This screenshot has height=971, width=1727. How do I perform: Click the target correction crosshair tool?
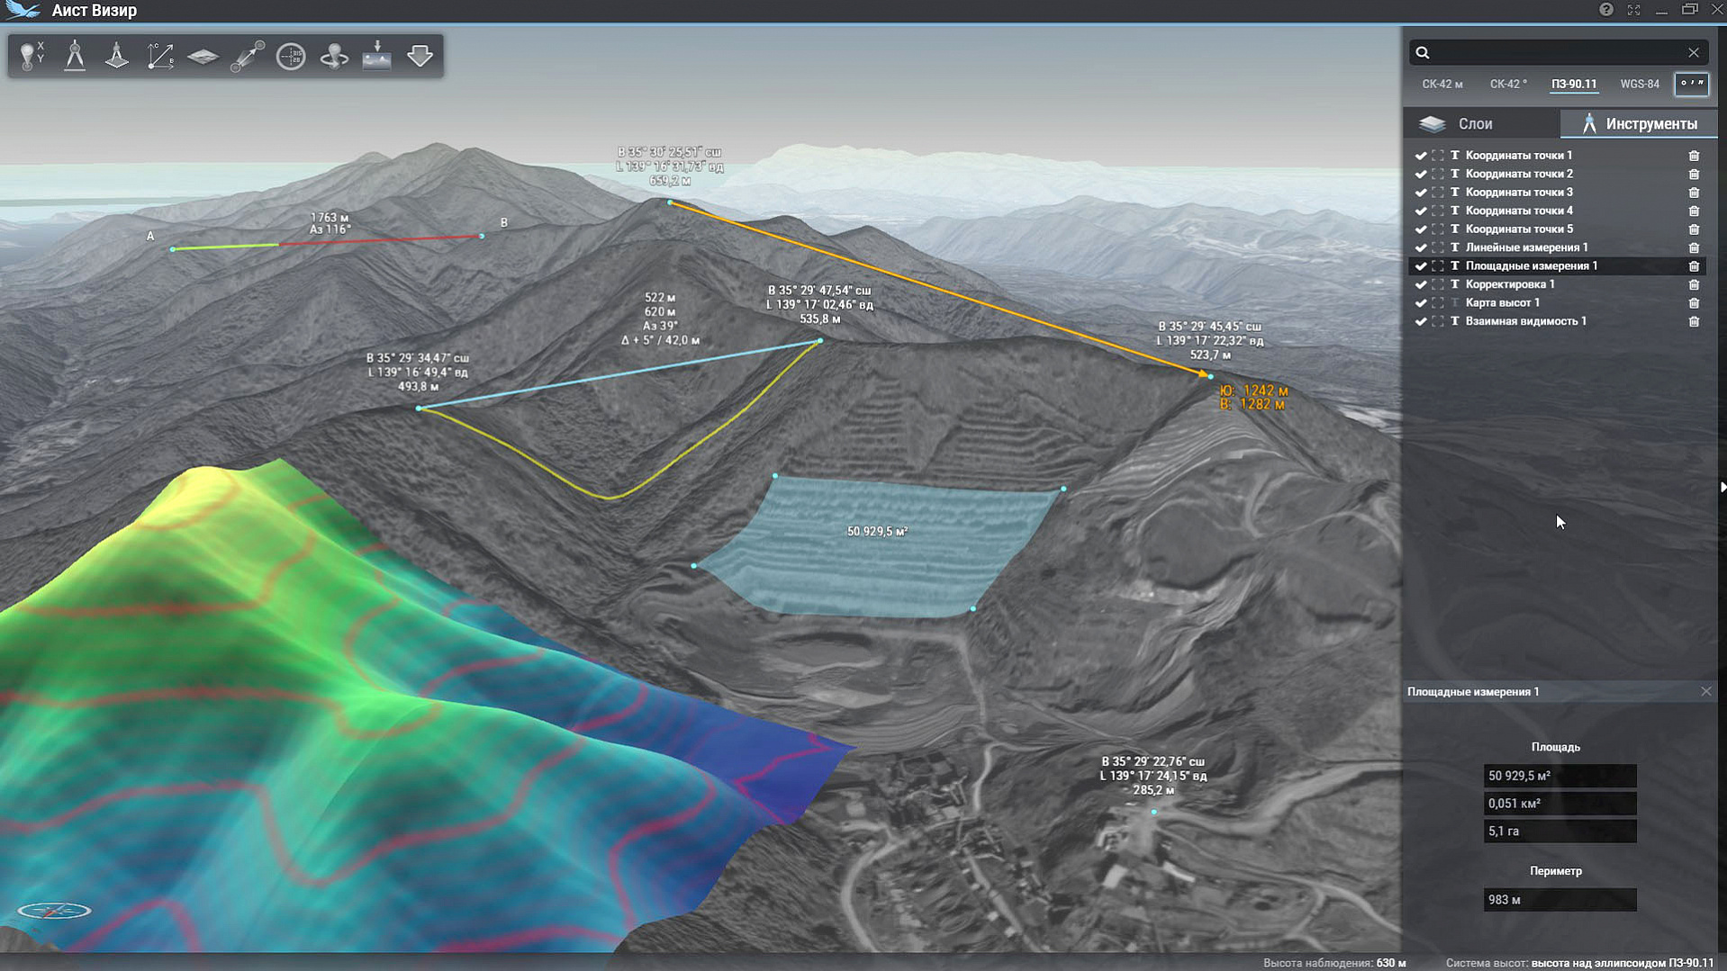[x=291, y=56]
